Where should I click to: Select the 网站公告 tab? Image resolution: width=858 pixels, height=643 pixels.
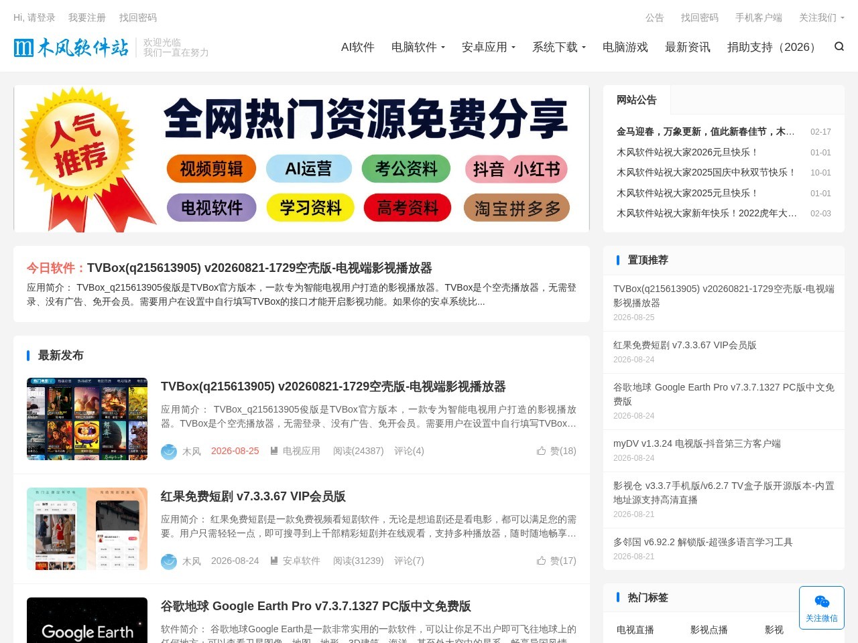click(637, 100)
